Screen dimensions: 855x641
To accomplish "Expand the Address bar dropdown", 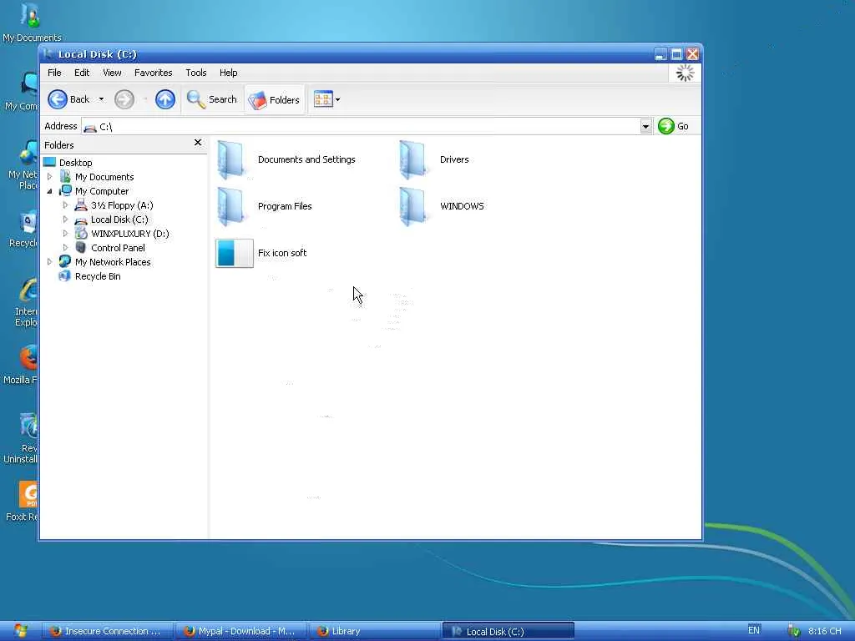I will (645, 127).
